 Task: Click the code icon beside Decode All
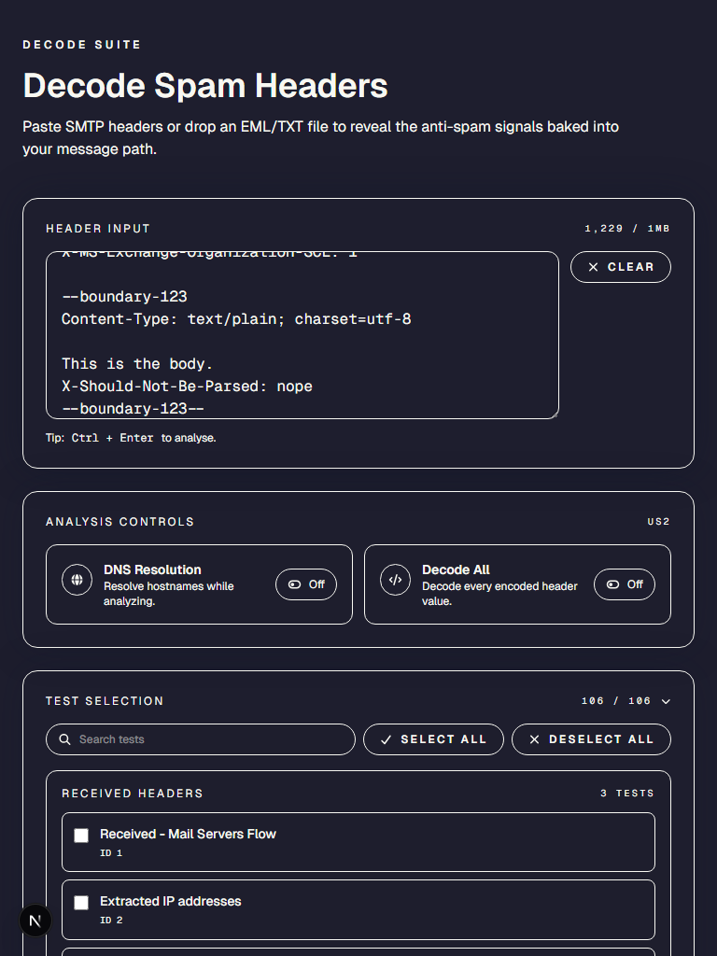coord(395,580)
